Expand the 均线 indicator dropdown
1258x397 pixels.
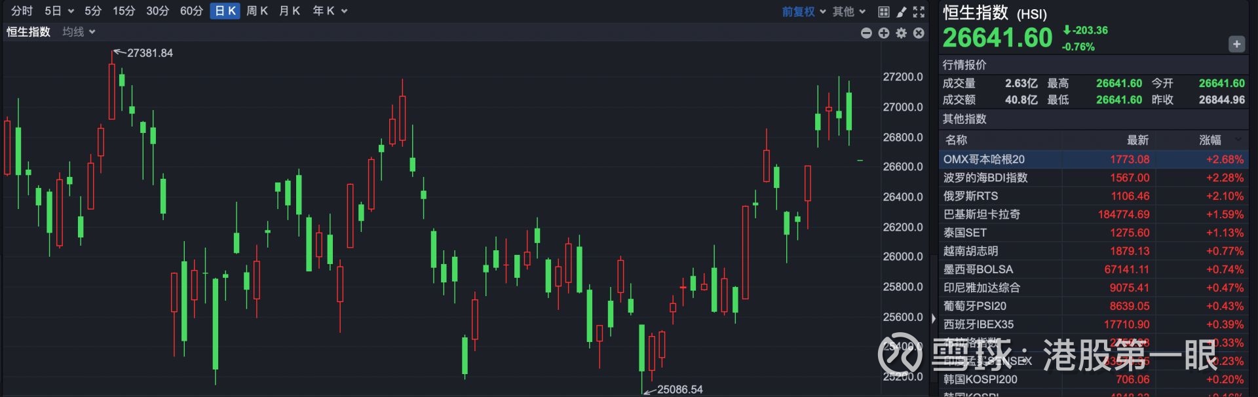pos(79,32)
